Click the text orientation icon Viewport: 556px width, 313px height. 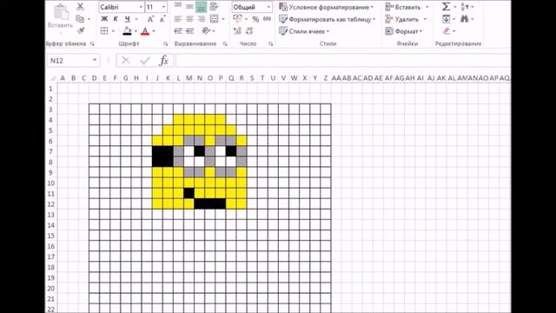(x=206, y=31)
